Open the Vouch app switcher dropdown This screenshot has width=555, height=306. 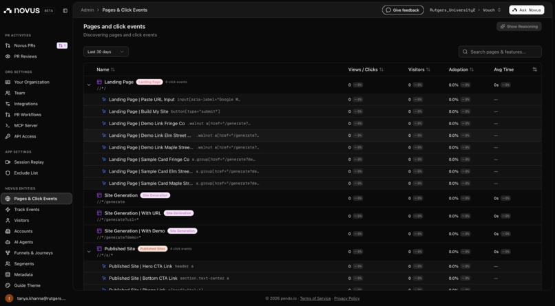(x=492, y=10)
